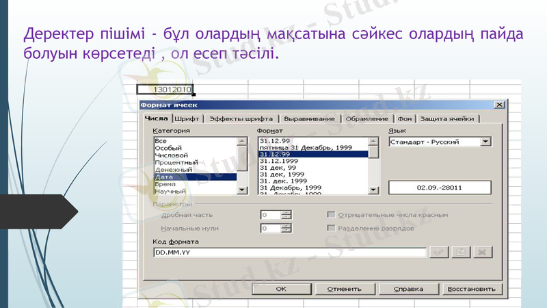Open help with Справка button
547x308 pixels.
(x=408, y=289)
